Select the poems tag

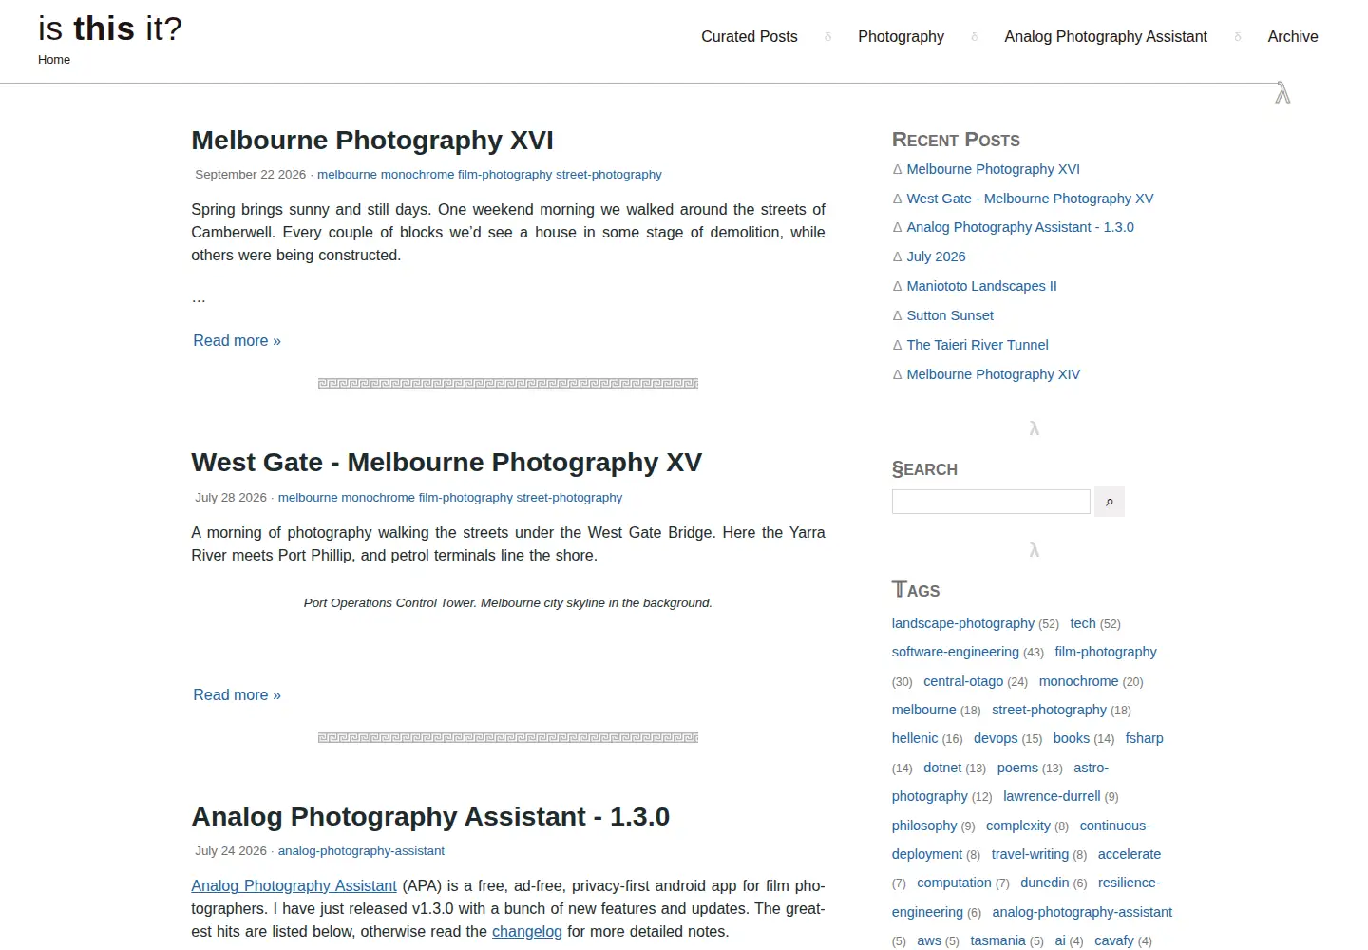tap(1017, 768)
